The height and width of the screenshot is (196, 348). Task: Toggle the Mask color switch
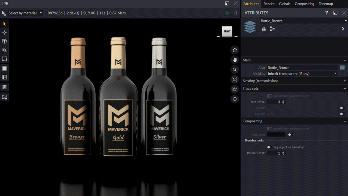point(290,135)
